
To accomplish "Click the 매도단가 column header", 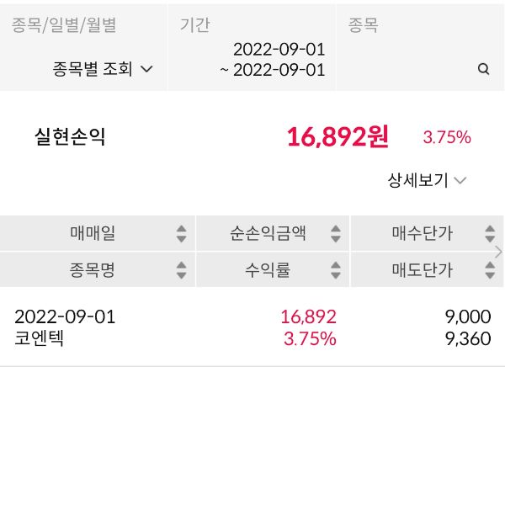I will [423, 270].
